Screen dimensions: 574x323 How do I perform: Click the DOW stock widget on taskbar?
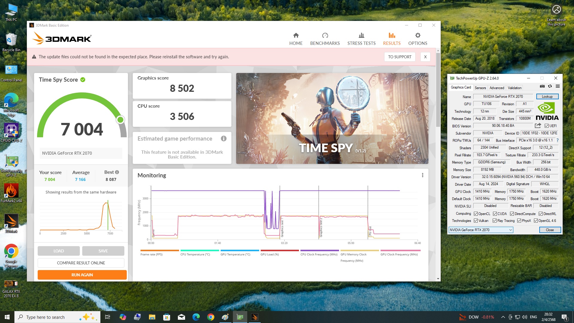tap(477, 317)
